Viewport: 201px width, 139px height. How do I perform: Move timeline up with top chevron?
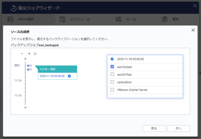point(25,59)
